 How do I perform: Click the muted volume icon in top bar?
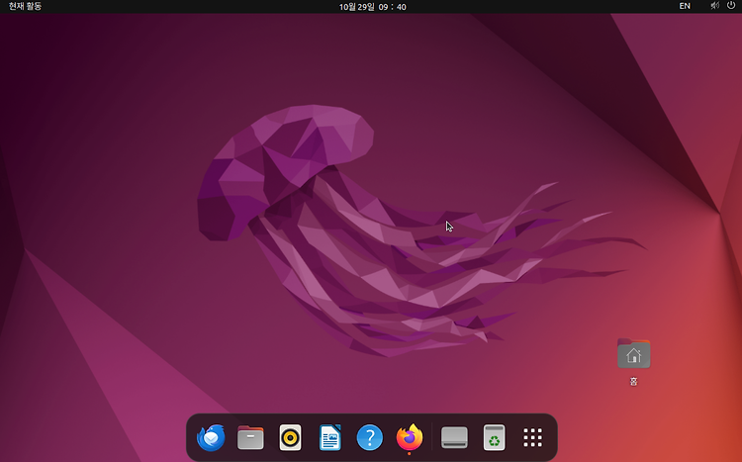point(714,6)
